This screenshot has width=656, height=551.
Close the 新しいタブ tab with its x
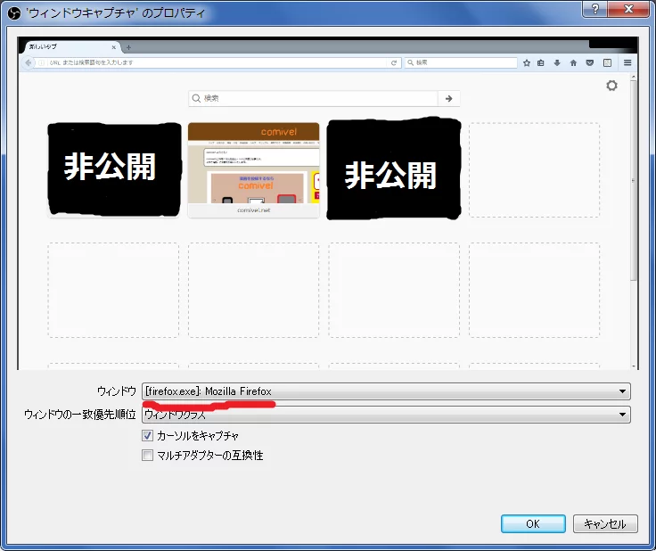(114, 47)
